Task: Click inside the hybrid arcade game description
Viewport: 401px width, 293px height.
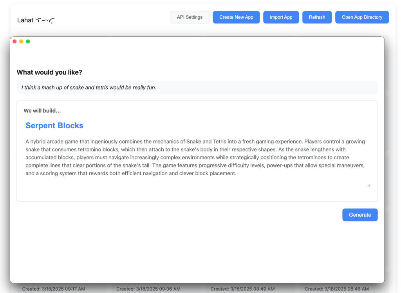Action: coord(196,157)
